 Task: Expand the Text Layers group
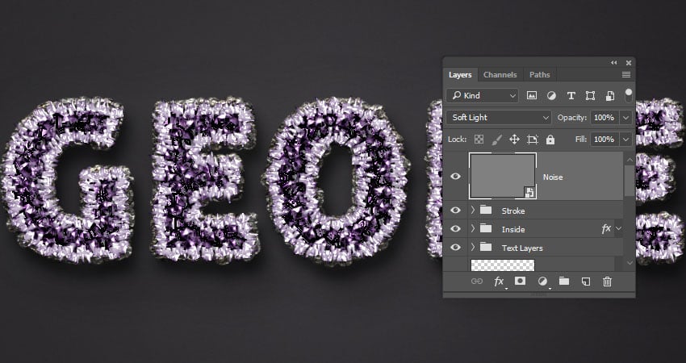click(472, 248)
